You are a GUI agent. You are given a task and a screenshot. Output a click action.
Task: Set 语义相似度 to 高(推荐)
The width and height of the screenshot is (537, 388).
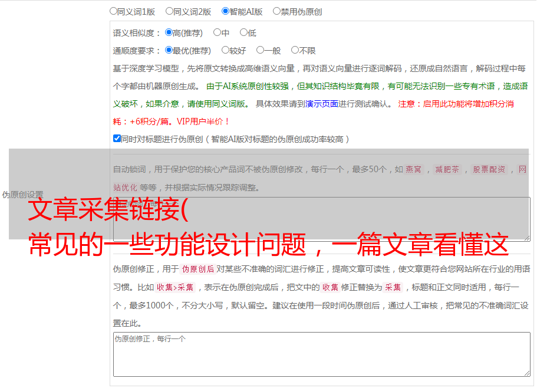[169, 32]
